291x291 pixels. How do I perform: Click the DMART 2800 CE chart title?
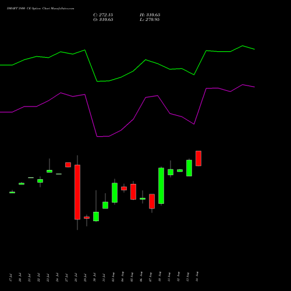tap(40, 9)
